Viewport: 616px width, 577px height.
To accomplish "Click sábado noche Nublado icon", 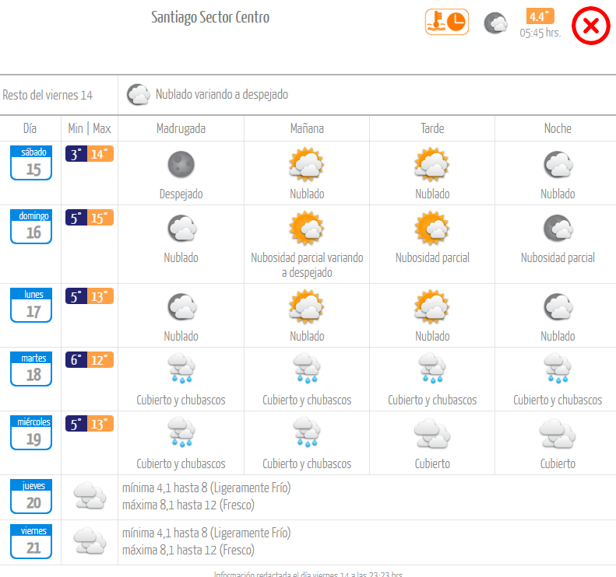I will pyautogui.click(x=558, y=164).
